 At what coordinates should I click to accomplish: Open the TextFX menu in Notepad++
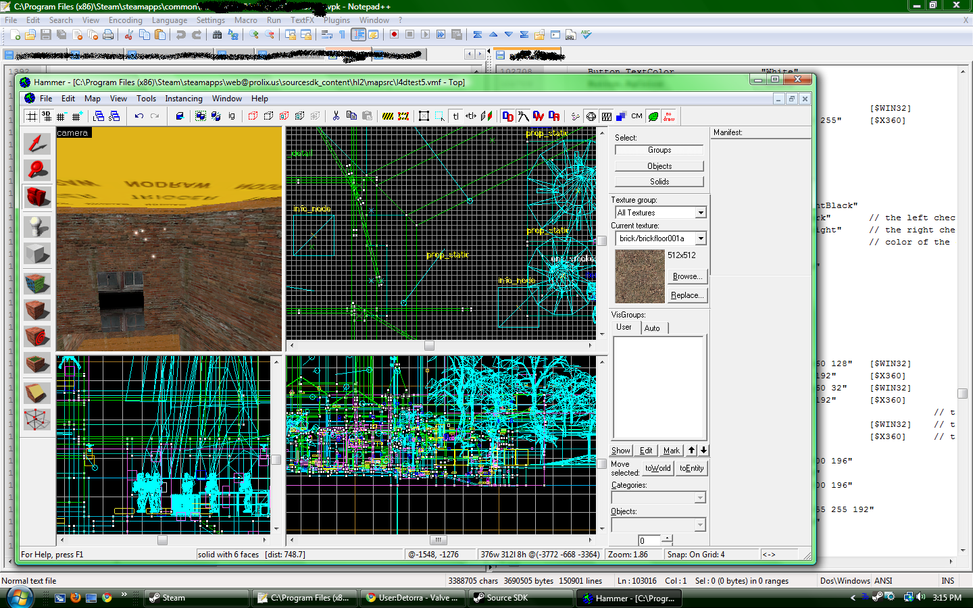click(302, 20)
